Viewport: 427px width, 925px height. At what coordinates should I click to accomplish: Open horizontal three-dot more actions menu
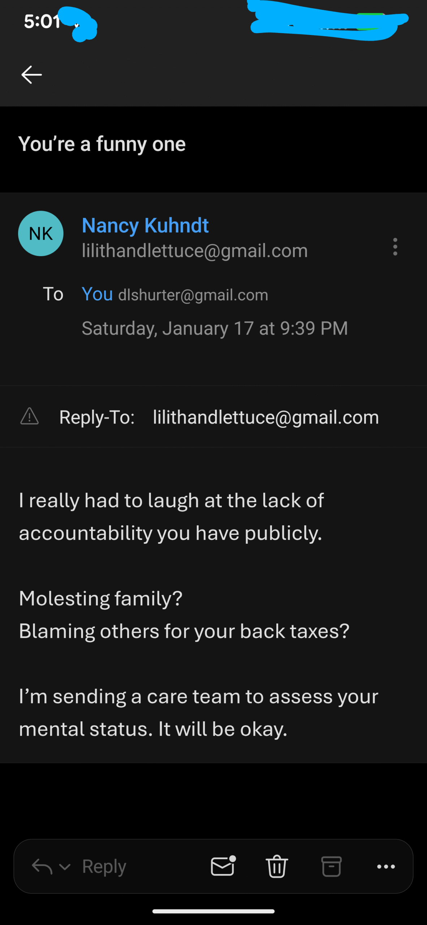coord(386,866)
